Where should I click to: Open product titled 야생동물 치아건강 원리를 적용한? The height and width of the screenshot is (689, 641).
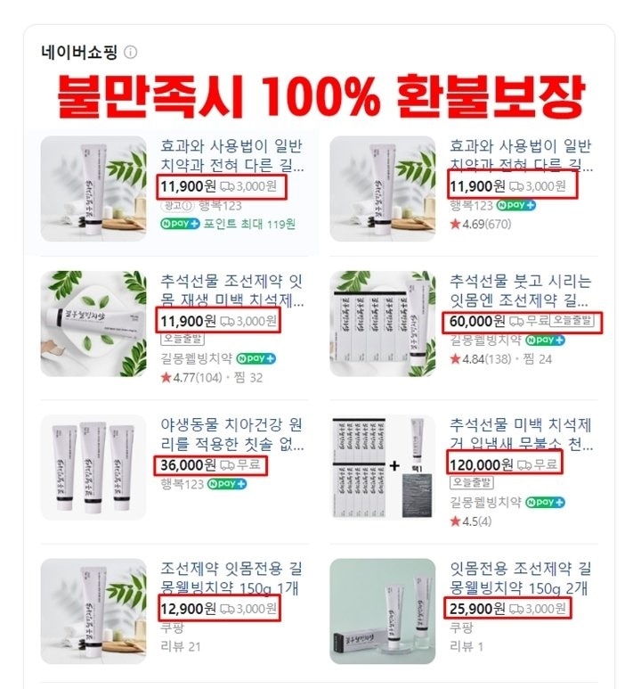pos(231,434)
